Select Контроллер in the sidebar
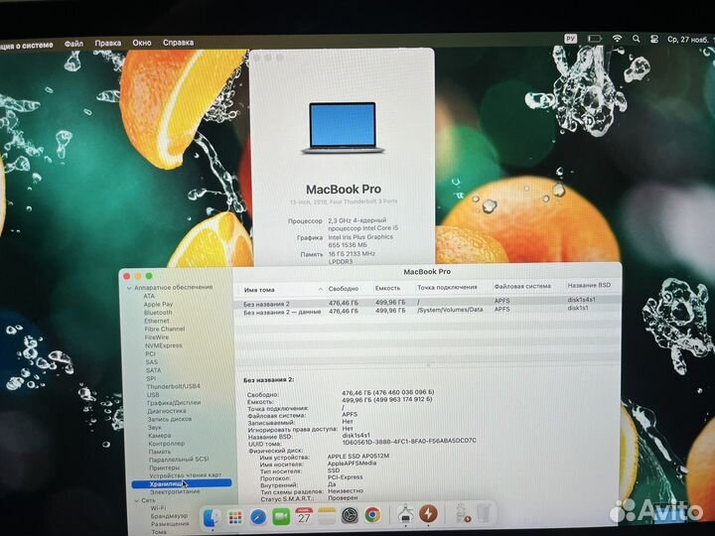The height and width of the screenshot is (536, 715). point(167,443)
